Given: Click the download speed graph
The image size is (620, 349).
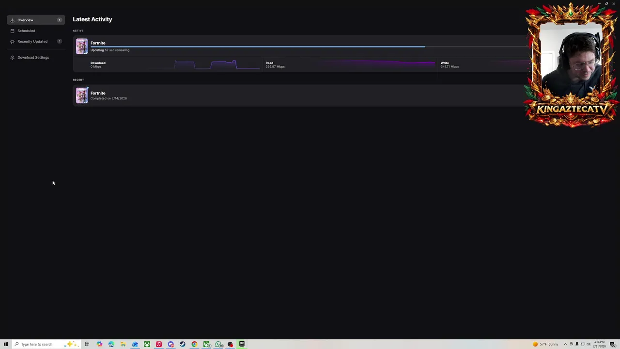Looking at the screenshot, I should 217,64.
